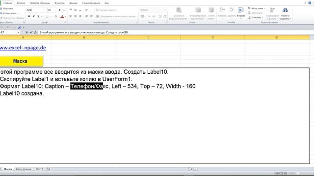Click the Формат по образцу button
The image size is (314, 176).
[x=12, y=18]
